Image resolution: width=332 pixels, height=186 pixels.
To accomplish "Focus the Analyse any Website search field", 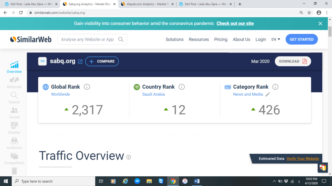I will 88,39.
